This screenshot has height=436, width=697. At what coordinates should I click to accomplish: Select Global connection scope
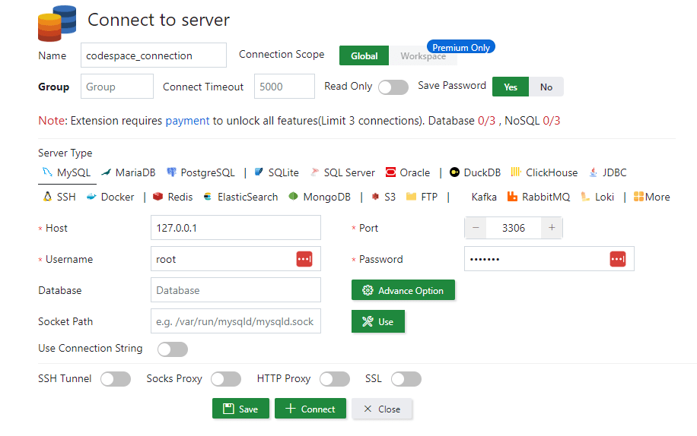click(364, 56)
